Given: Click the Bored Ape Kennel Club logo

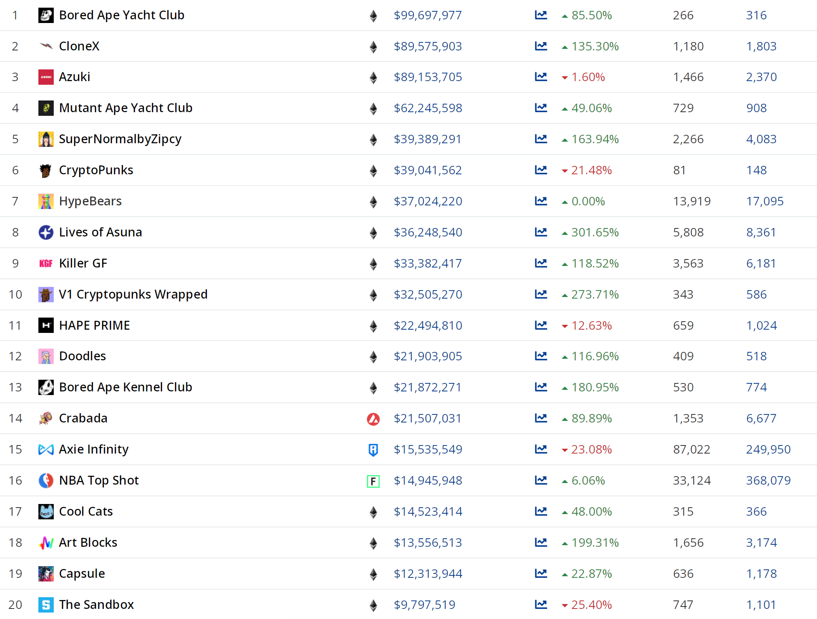Looking at the screenshot, I should click(x=46, y=387).
